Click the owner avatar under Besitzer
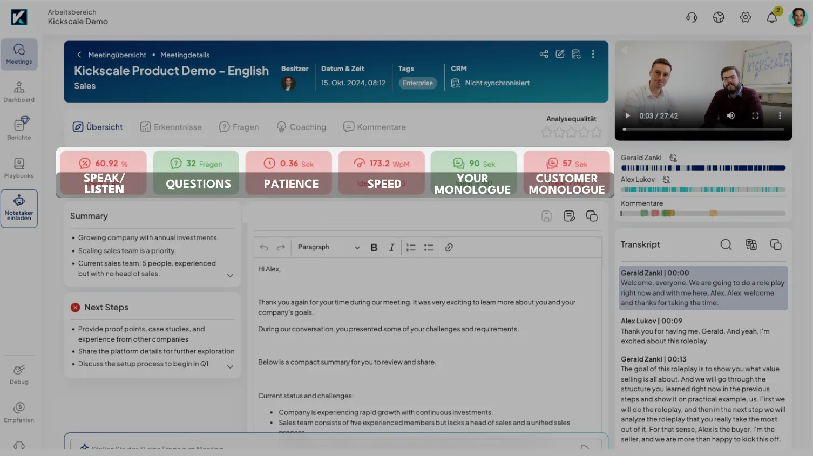 pos(288,84)
